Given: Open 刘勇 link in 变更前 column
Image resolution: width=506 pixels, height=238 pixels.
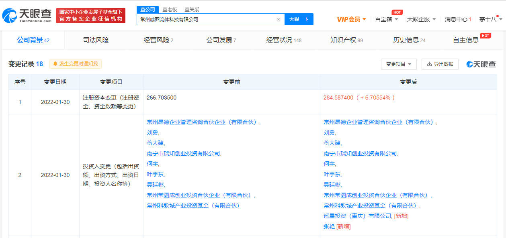Looking at the screenshot, I should click(152, 132).
